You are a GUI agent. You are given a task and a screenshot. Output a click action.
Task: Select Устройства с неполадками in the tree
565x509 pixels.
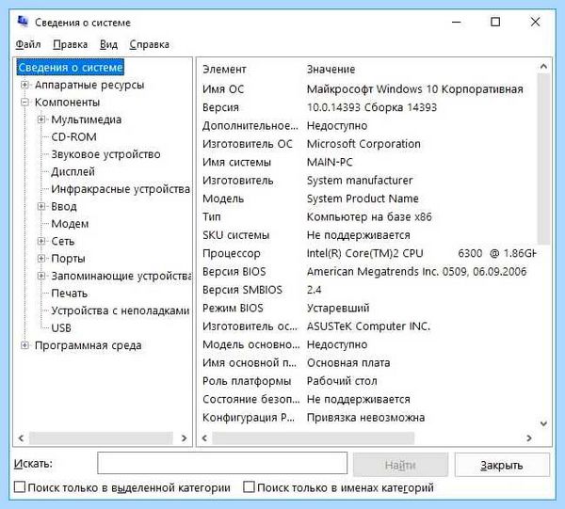[x=120, y=310]
